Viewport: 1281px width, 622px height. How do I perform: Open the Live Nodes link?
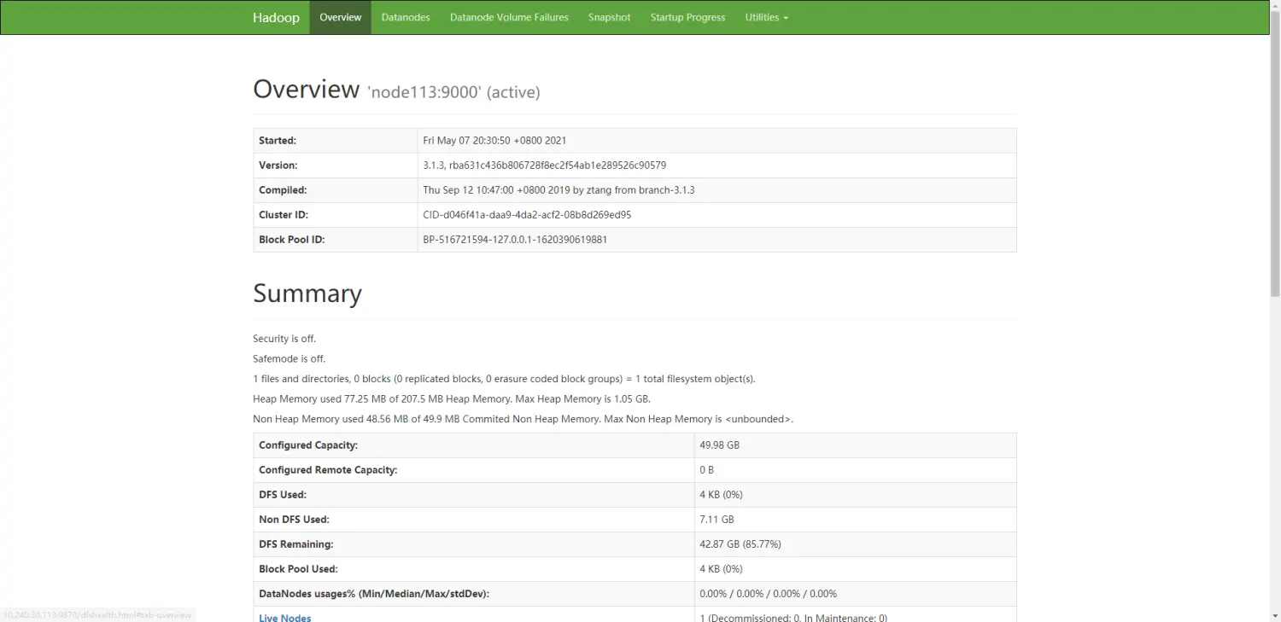coord(285,617)
